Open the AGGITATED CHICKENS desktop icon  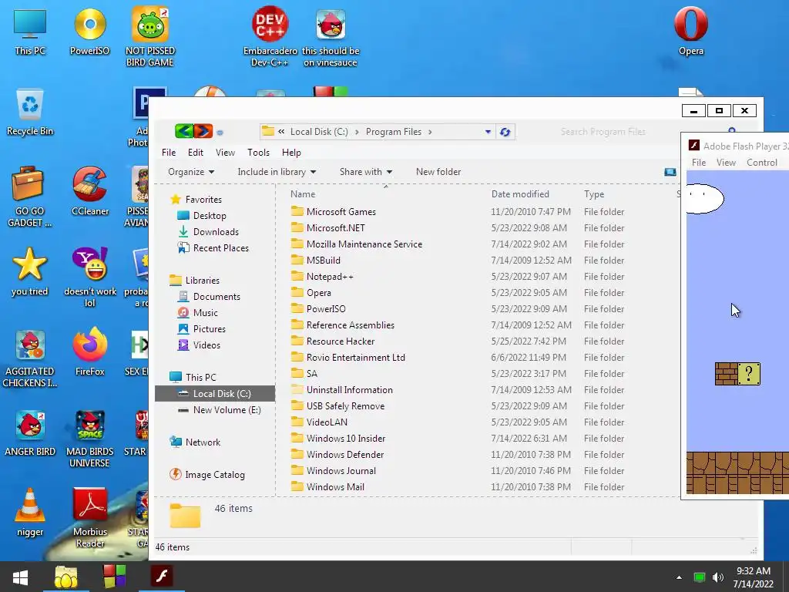click(x=30, y=358)
